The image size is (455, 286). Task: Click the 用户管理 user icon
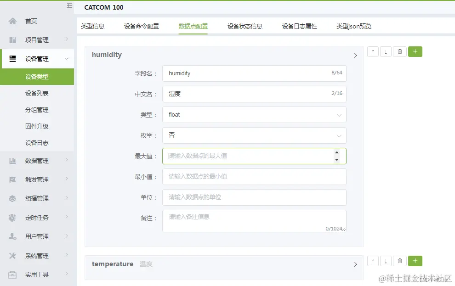coord(12,236)
